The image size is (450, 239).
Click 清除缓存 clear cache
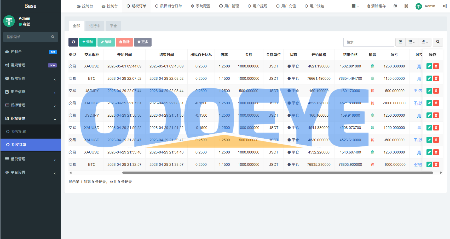tap(376, 6)
